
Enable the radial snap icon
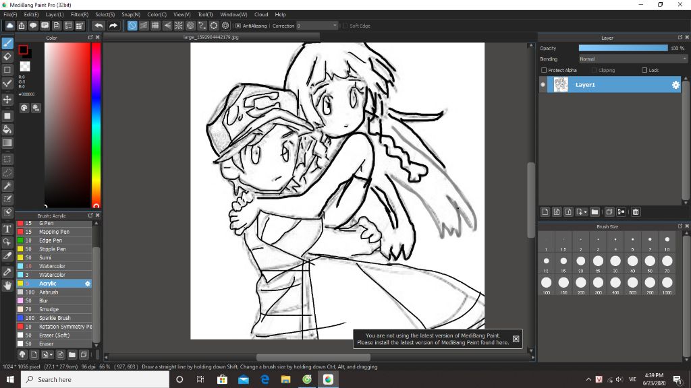click(x=178, y=26)
